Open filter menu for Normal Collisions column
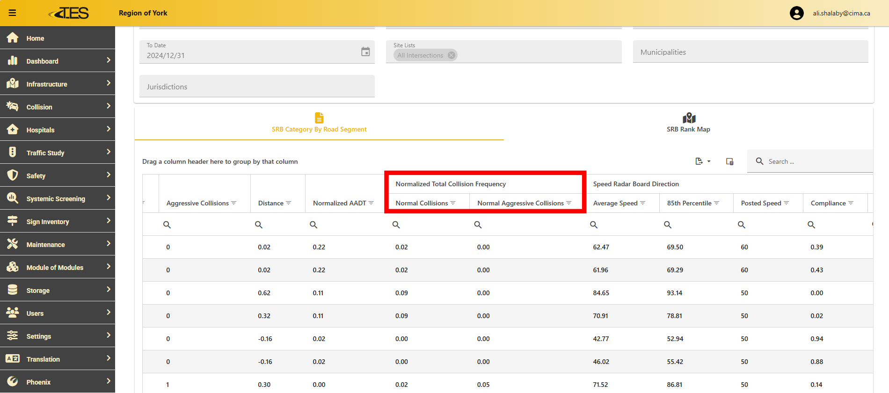889x393 pixels. (453, 203)
